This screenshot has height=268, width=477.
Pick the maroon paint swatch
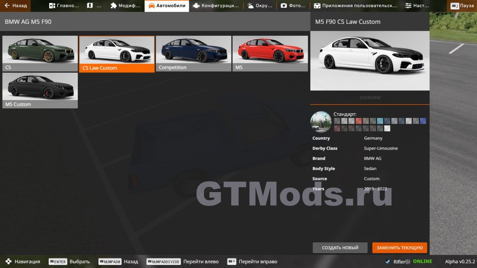(337, 128)
